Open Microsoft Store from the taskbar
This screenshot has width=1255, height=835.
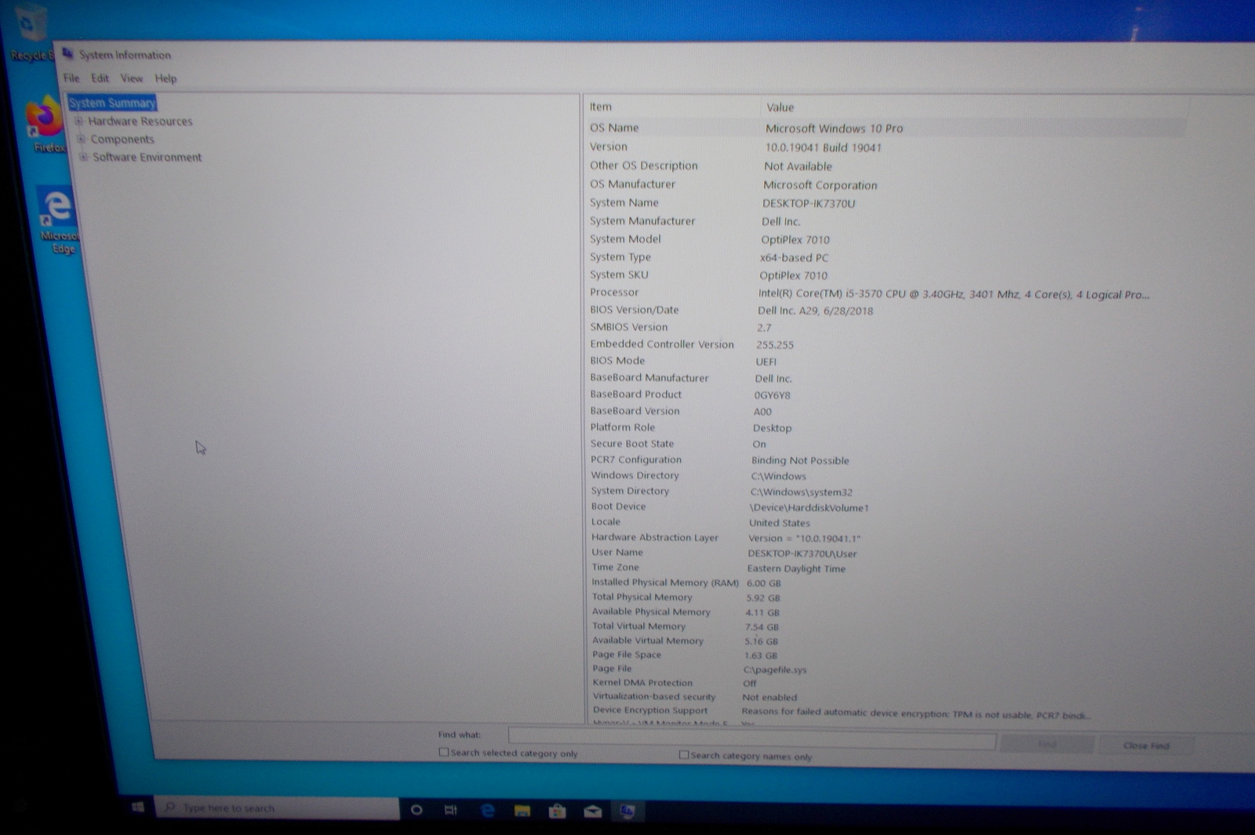pos(558,811)
